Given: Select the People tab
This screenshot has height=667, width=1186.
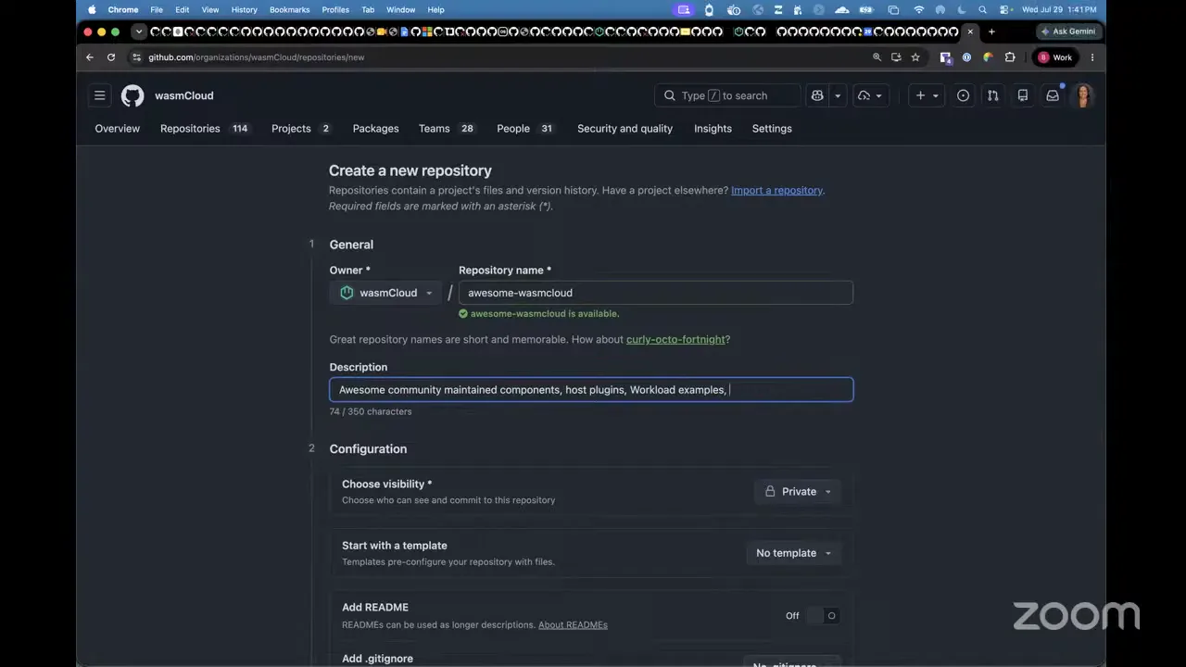Looking at the screenshot, I should pos(525,129).
